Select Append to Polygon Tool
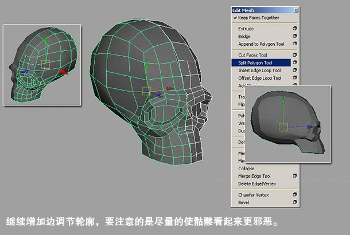350x235 pixels. [261, 44]
